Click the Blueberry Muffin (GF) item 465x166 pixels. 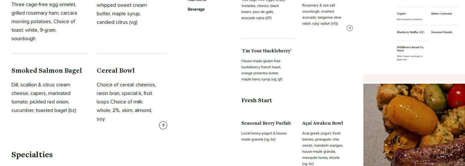[411, 32]
